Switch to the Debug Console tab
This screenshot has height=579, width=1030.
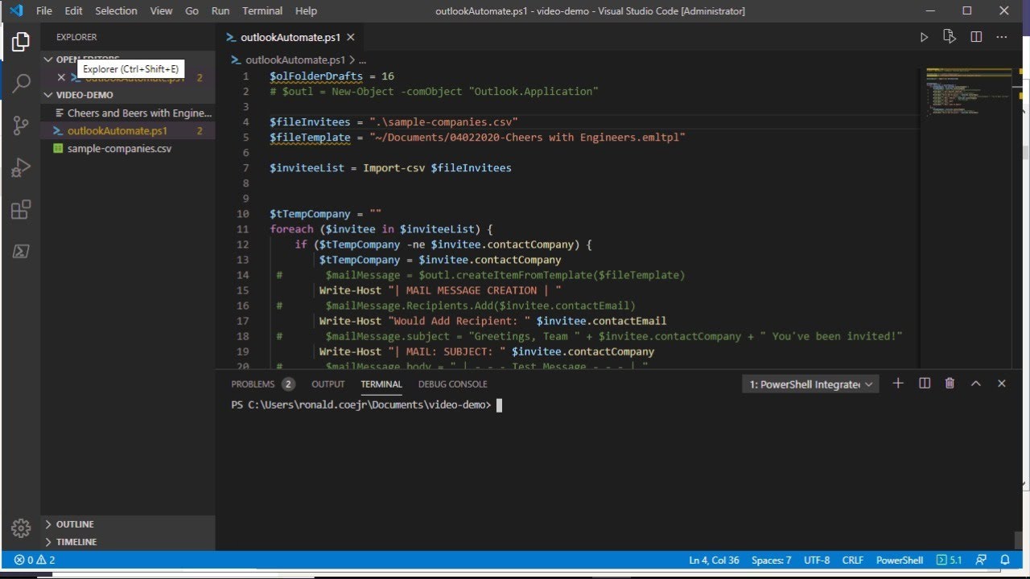tap(453, 384)
